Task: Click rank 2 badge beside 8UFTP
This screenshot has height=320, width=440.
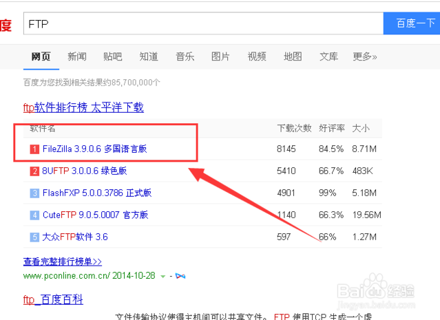Action: 34,171
